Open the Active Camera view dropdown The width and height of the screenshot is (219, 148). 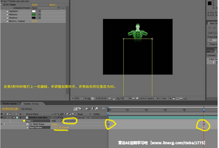(149, 98)
